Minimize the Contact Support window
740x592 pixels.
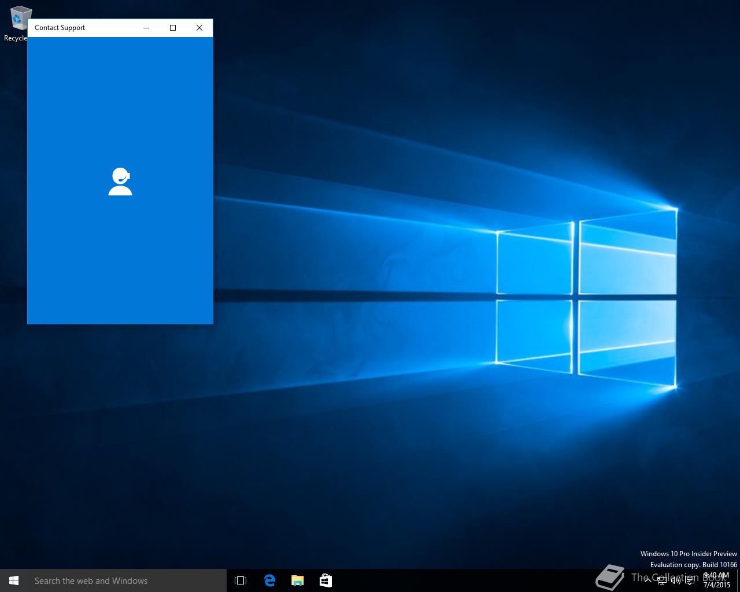(x=146, y=28)
